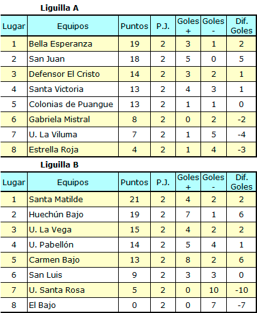Click Estrella Roja team name
The height and width of the screenshot is (313, 257).
[x=53, y=150]
